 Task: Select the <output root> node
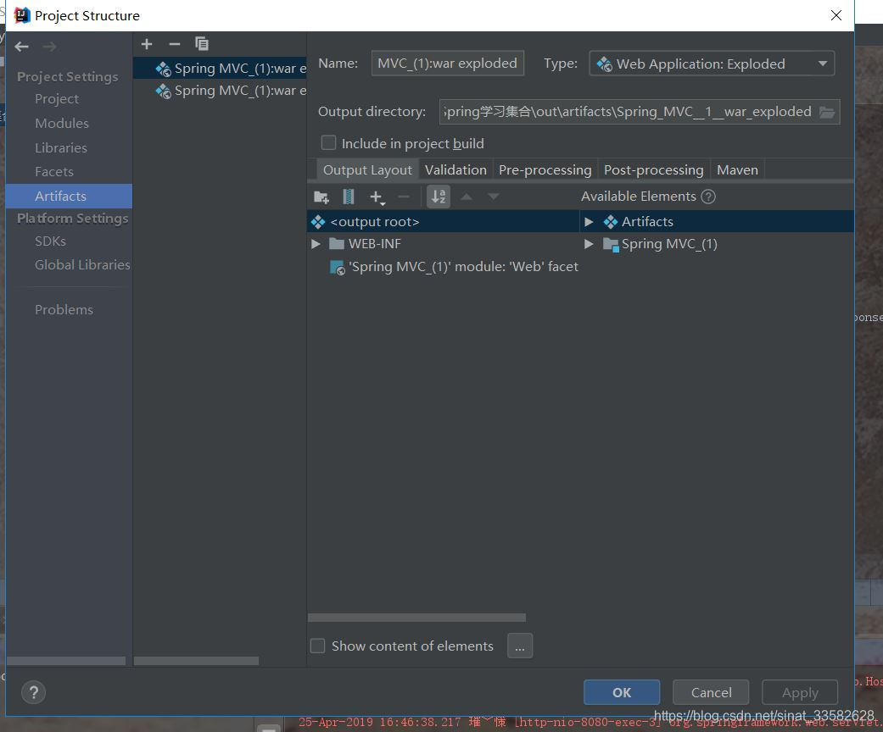[444, 222]
